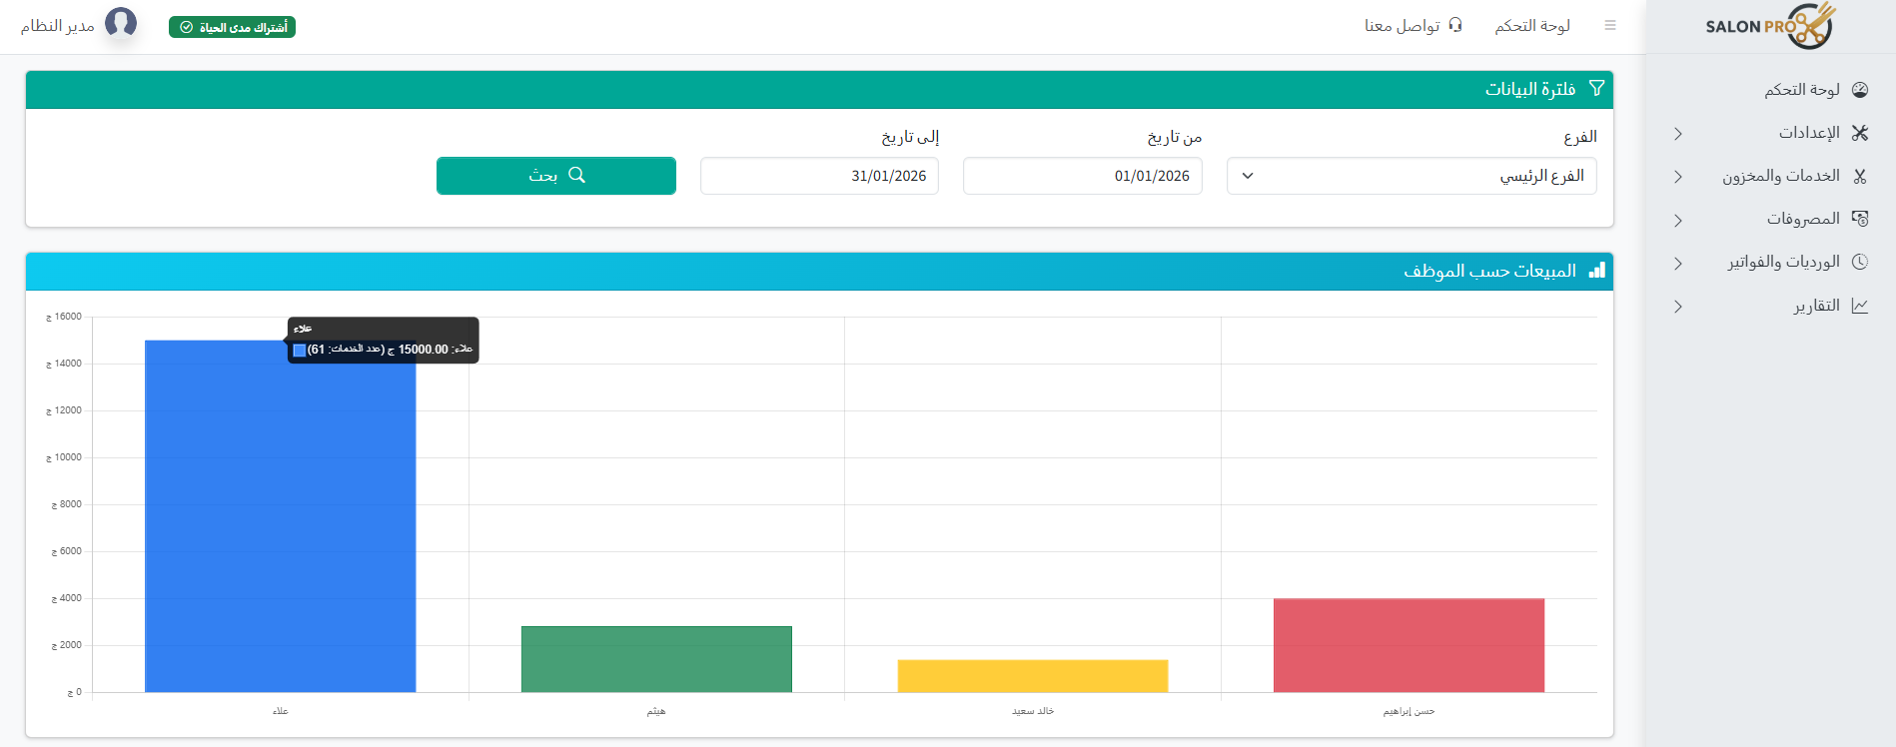Viewport: 1896px width, 747px height.
Task: Click the scissors services and inventory icon
Action: pyautogui.click(x=1860, y=177)
